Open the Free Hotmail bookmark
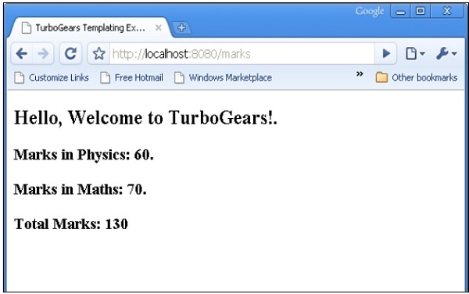469x294 pixels. (x=131, y=77)
